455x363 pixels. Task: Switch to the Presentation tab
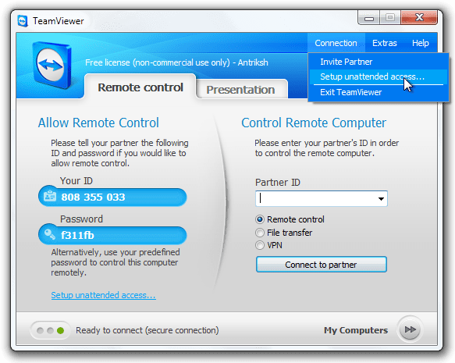[x=240, y=90]
